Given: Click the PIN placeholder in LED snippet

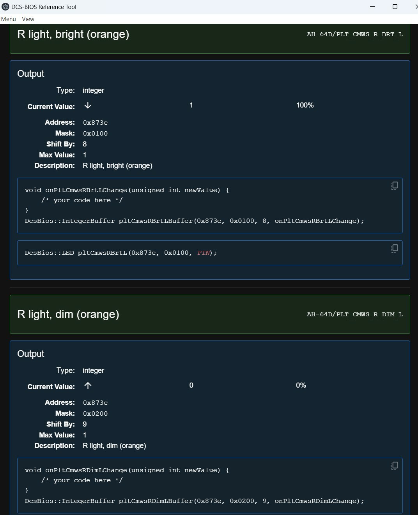Looking at the screenshot, I should [x=204, y=253].
